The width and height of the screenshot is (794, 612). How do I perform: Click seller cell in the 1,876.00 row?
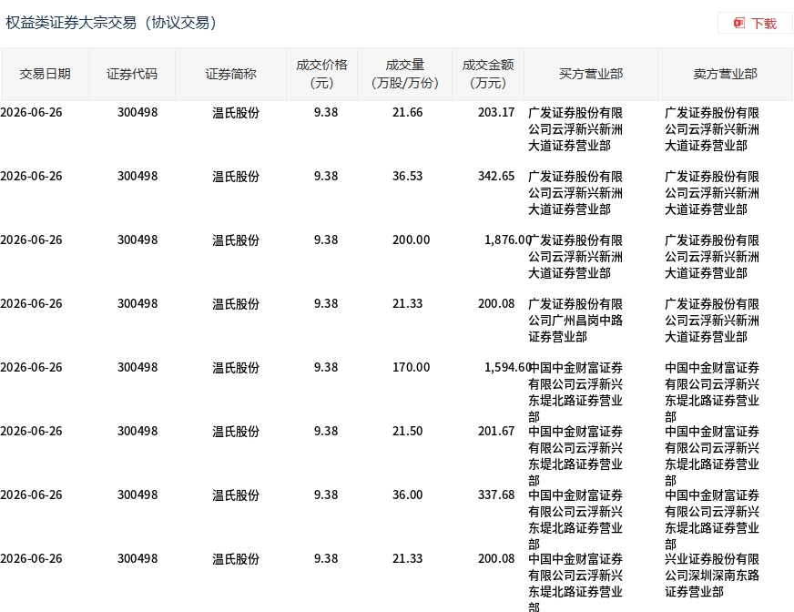pyautogui.click(x=712, y=257)
